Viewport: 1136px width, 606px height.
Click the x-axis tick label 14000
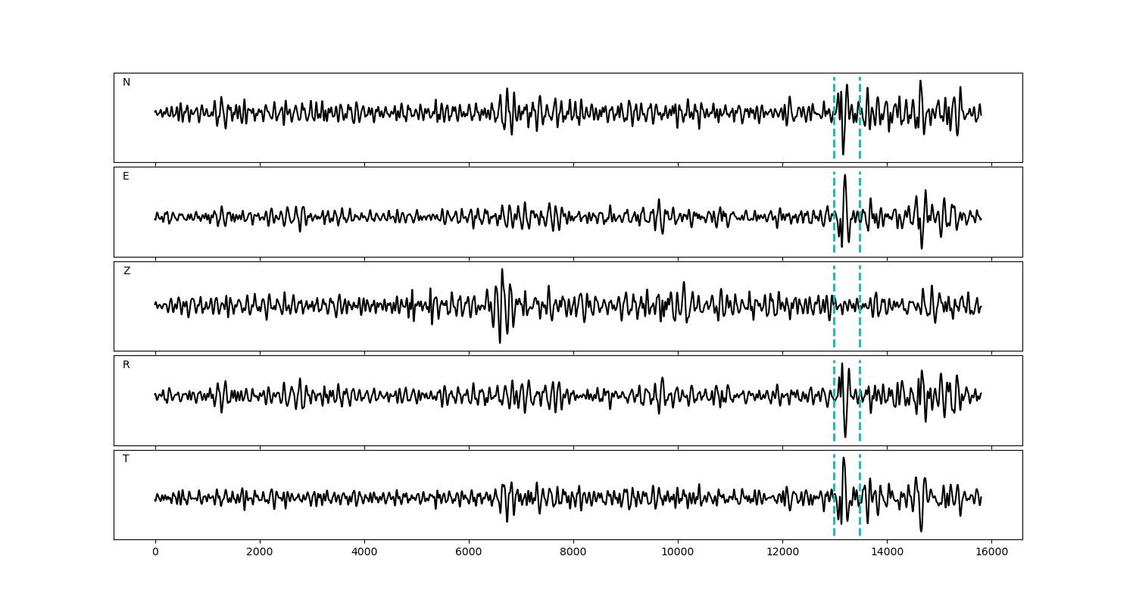coord(887,553)
